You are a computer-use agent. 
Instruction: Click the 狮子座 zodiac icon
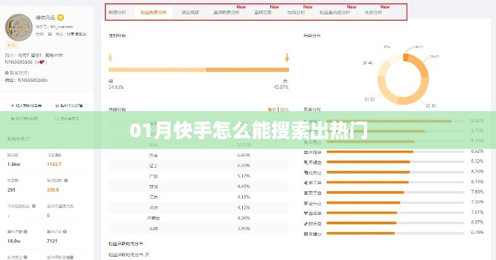point(305,183)
